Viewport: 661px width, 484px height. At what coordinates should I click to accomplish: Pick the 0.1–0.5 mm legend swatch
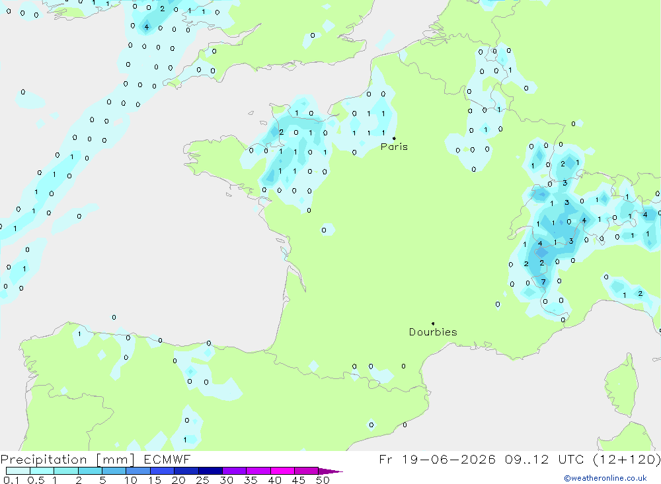[18, 471]
